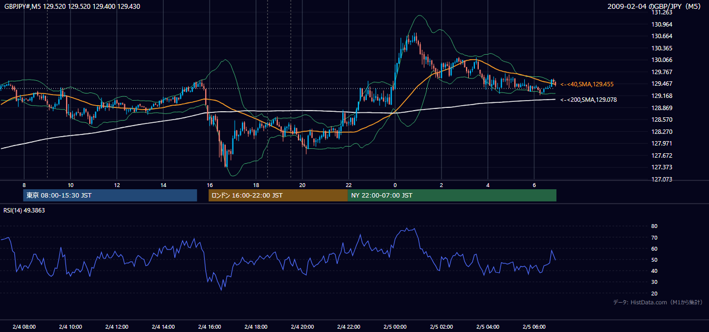Click the bottom date label 2/4 22:00
The image size is (709, 332).
point(348,326)
